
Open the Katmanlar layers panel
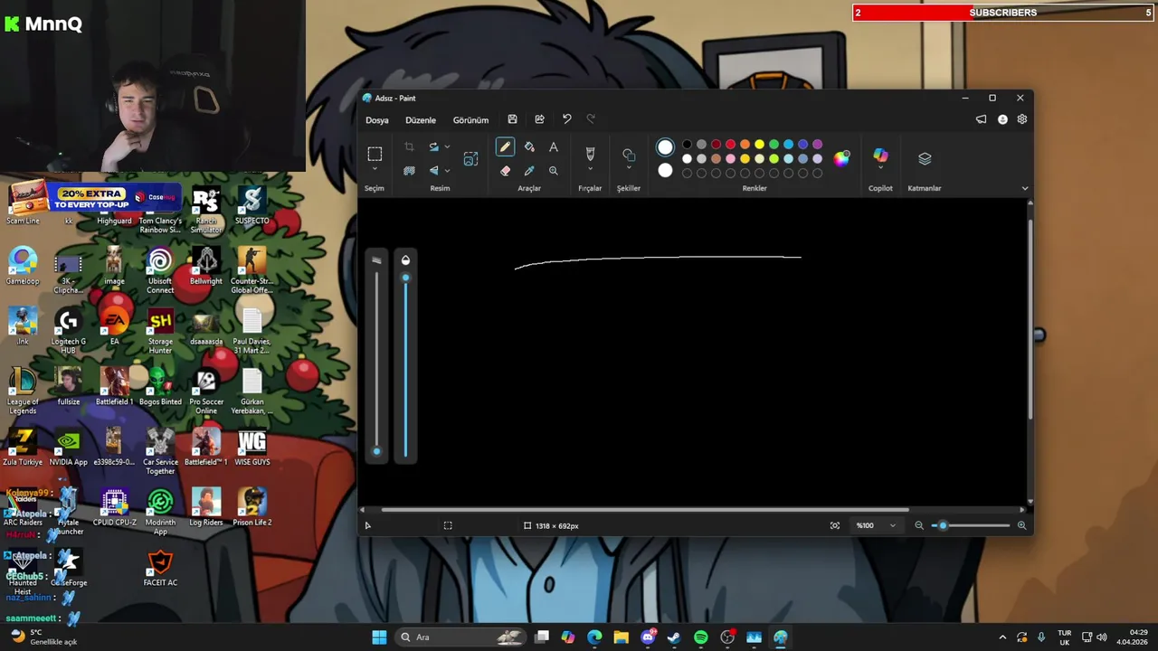click(x=925, y=159)
